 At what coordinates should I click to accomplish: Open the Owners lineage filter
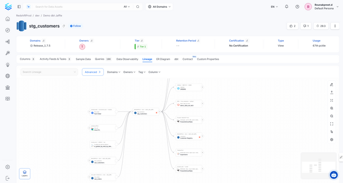(129, 72)
